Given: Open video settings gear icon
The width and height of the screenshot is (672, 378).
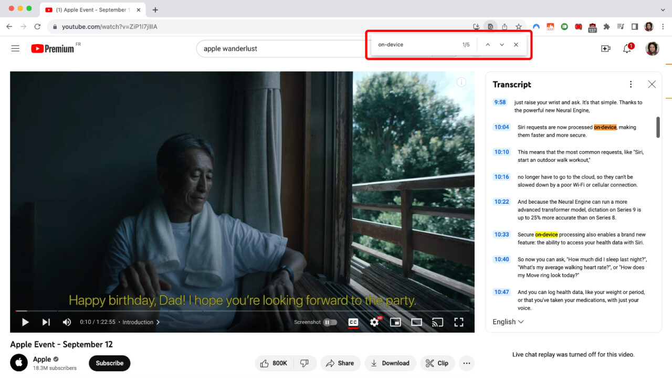Looking at the screenshot, I should [374, 322].
